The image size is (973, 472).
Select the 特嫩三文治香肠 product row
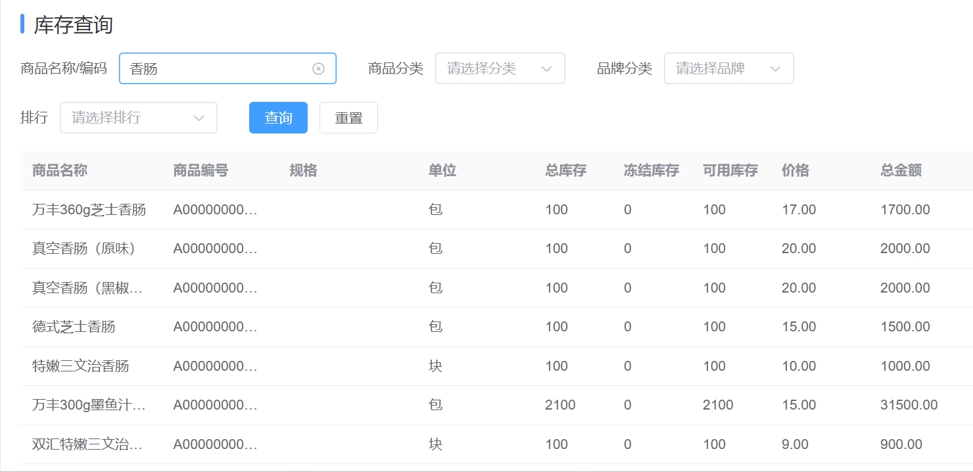click(80, 366)
